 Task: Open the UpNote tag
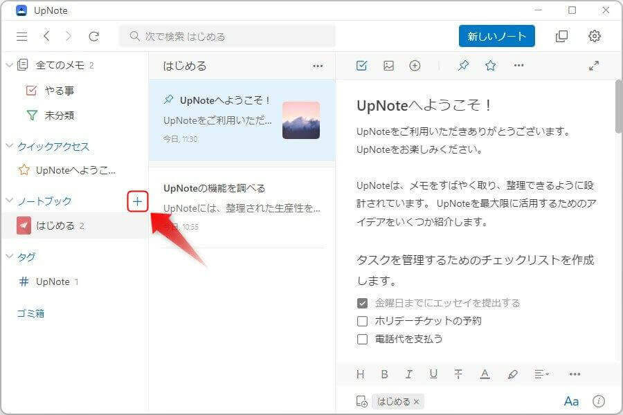tap(53, 282)
